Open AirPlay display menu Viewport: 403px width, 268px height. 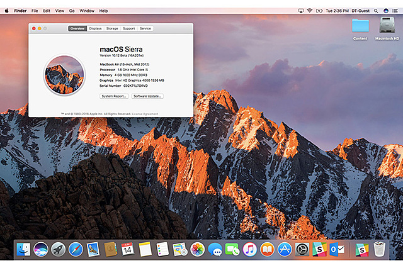pos(301,11)
